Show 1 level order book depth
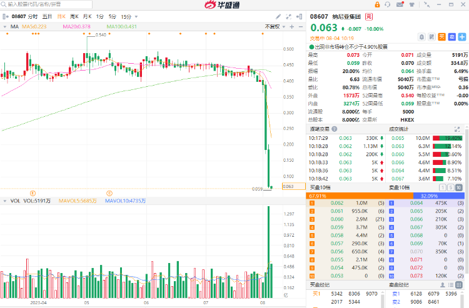 click(x=442, y=187)
